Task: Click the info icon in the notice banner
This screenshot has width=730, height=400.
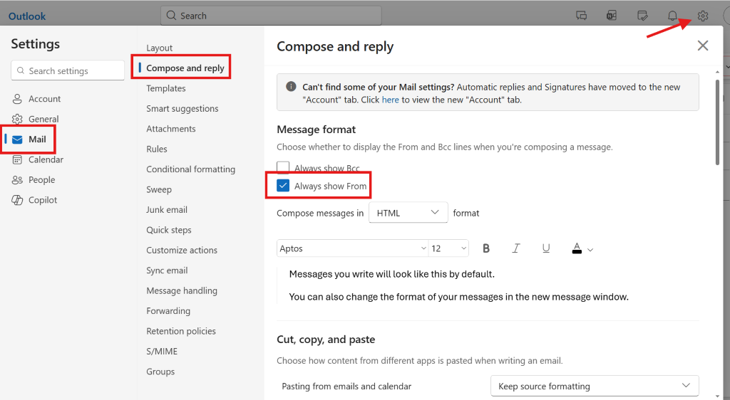Action: (x=291, y=86)
